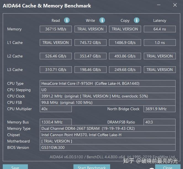Click the AIDA64 Cache & Memory Benchmark title
The height and width of the screenshot is (169, 183).
point(47,6)
